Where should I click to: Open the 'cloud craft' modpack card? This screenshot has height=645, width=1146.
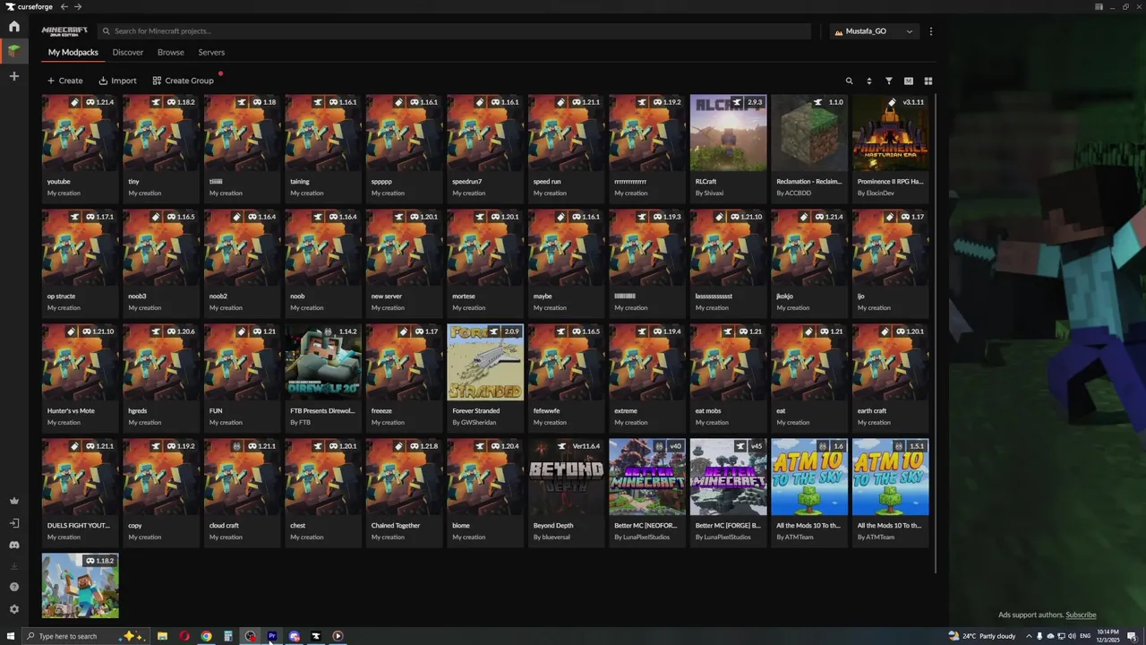pos(242,491)
